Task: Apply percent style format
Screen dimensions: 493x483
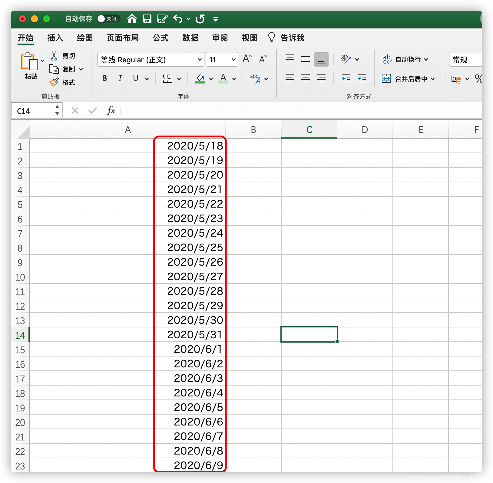Action: (x=478, y=79)
